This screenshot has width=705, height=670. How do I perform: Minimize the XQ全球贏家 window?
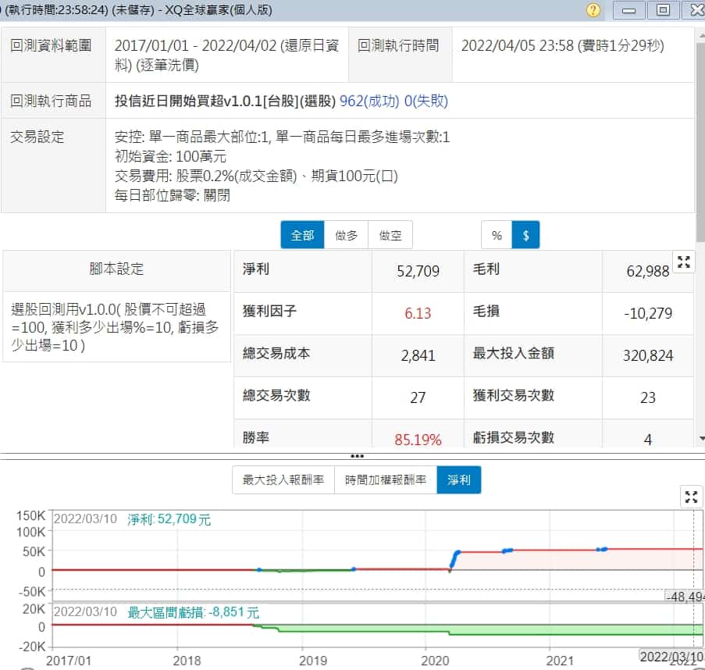click(x=630, y=10)
